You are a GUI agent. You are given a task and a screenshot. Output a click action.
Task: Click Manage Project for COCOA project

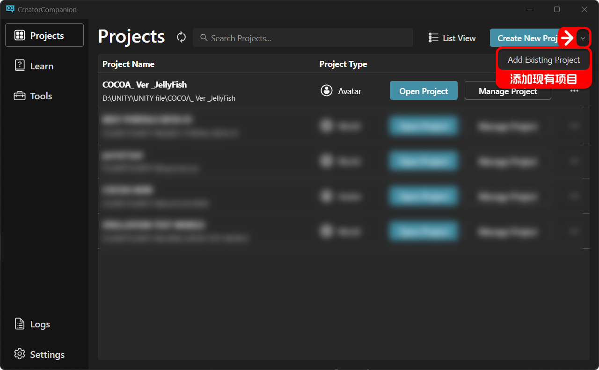coord(508,91)
